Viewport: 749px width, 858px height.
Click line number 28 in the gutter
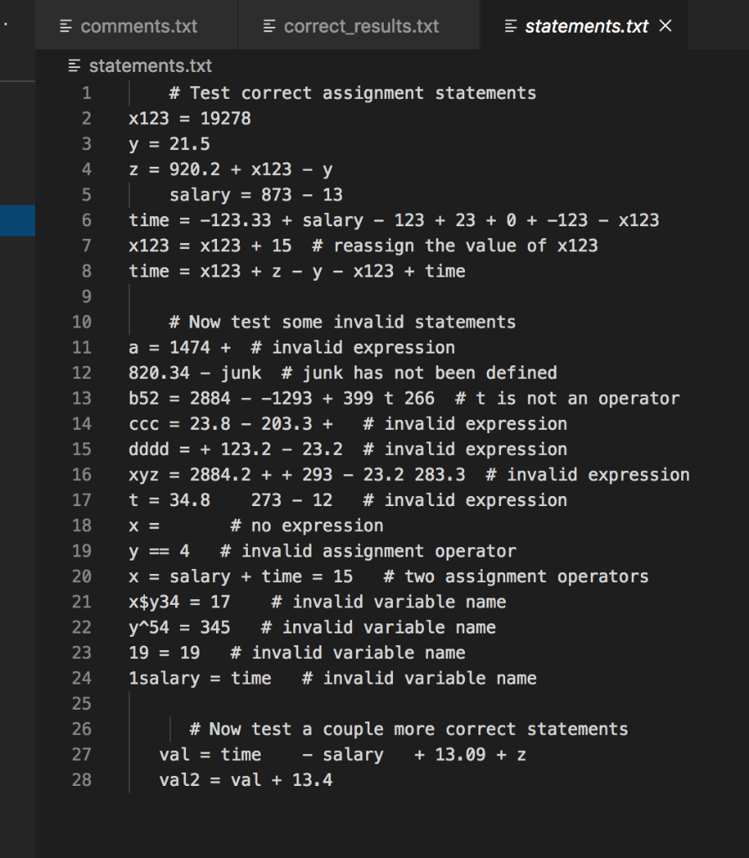(81, 780)
